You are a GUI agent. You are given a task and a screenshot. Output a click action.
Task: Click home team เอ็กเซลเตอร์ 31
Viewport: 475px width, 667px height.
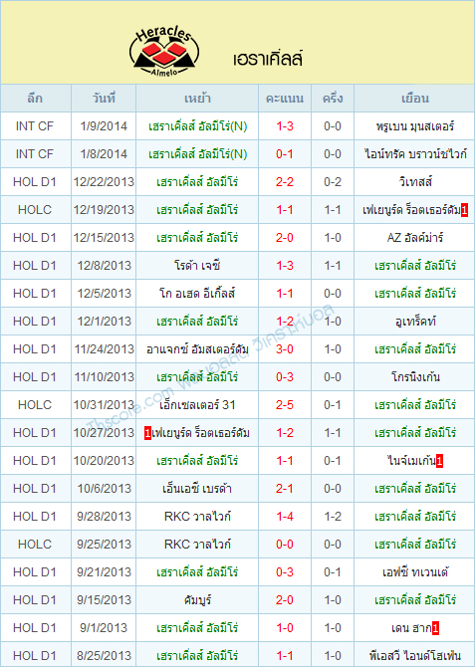coord(197,405)
